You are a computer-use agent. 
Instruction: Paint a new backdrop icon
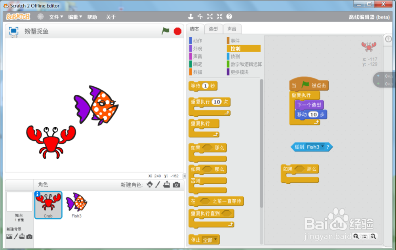[x=16, y=237]
